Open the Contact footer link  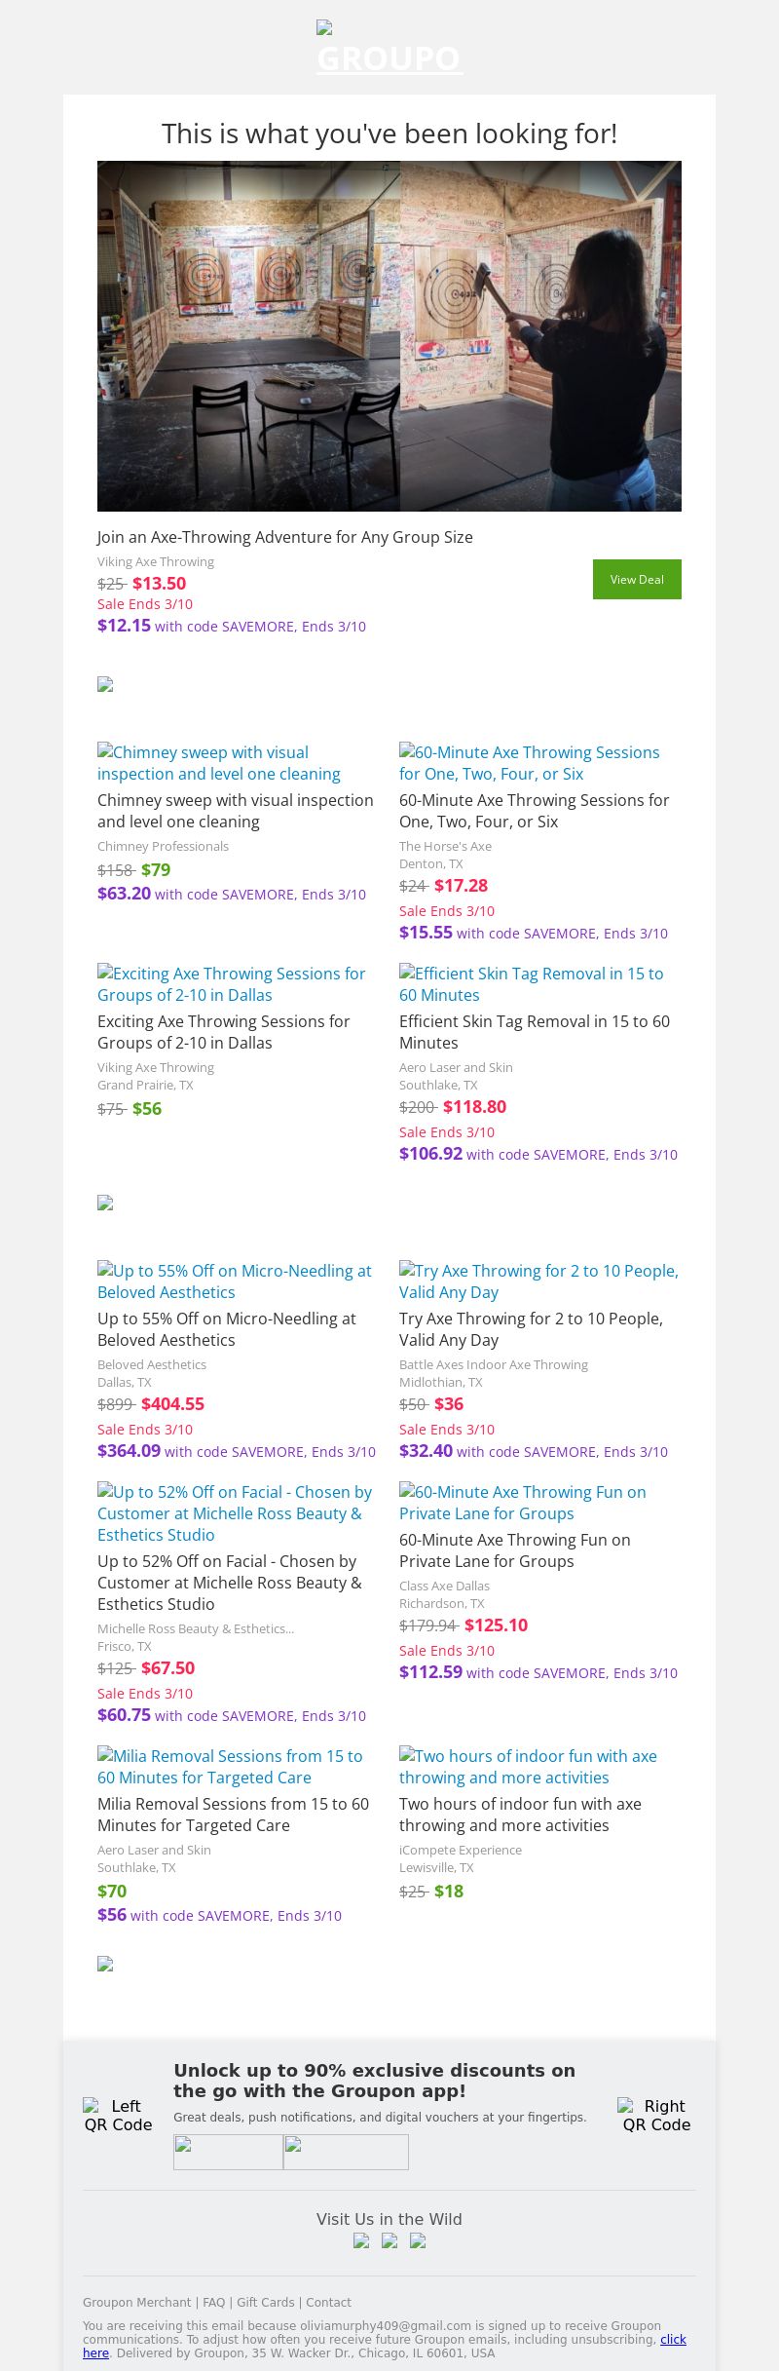coord(328,2302)
